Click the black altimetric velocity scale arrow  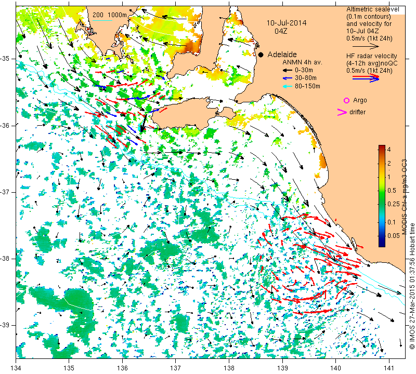[366, 46]
